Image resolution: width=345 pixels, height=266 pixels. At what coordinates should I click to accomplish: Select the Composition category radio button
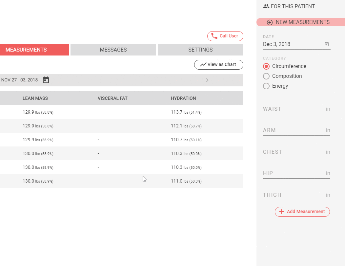coord(266,76)
